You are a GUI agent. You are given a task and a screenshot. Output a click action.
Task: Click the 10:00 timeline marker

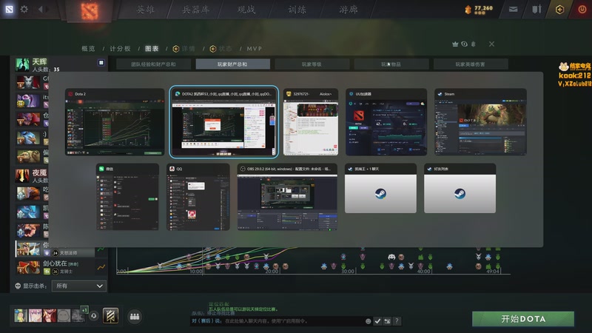coord(196,271)
